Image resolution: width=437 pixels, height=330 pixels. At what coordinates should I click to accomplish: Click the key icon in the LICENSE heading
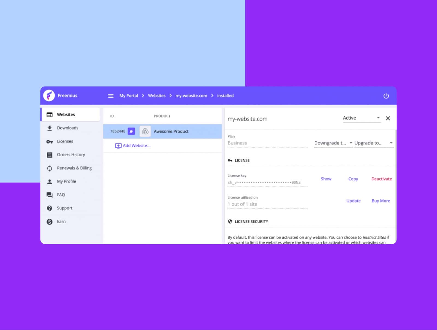click(230, 160)
